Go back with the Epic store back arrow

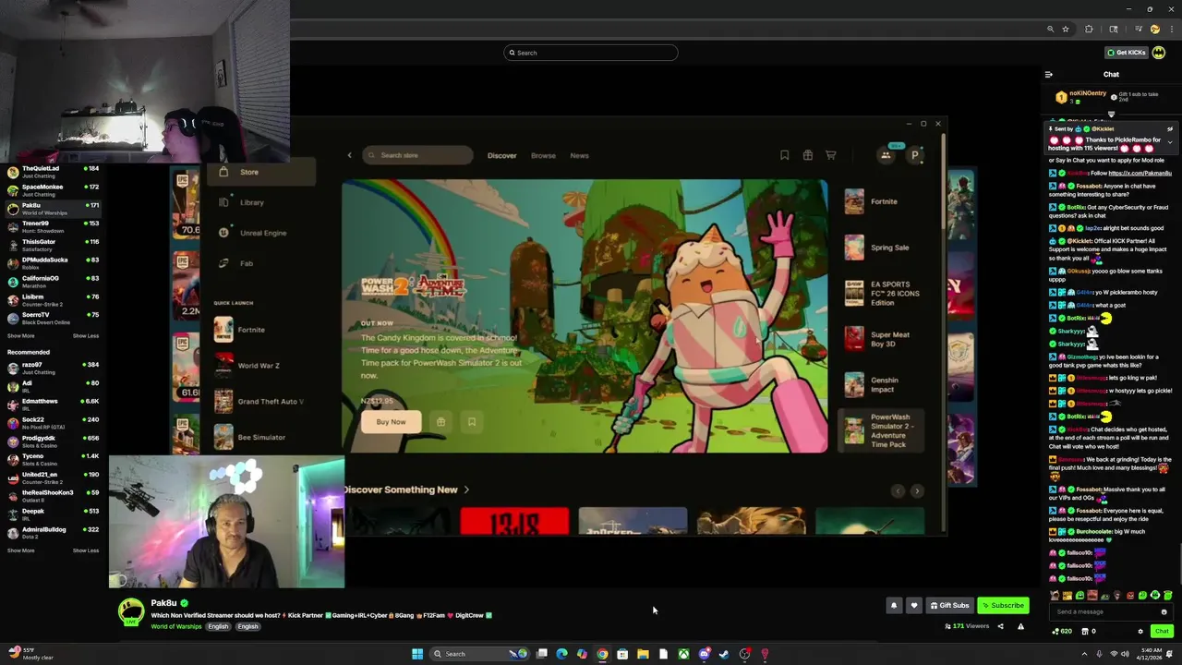(x=349, y=155)
